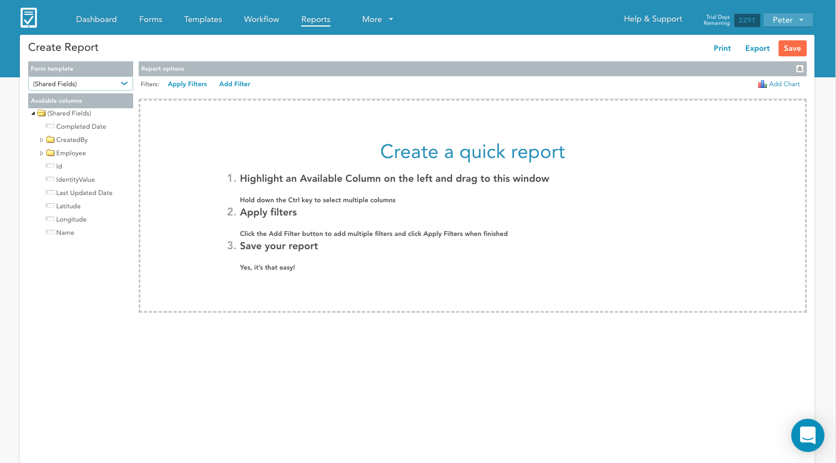Screen dimensions: 836x463
Task: Click the Add Chart bar icon
Action: pos(762,84)
